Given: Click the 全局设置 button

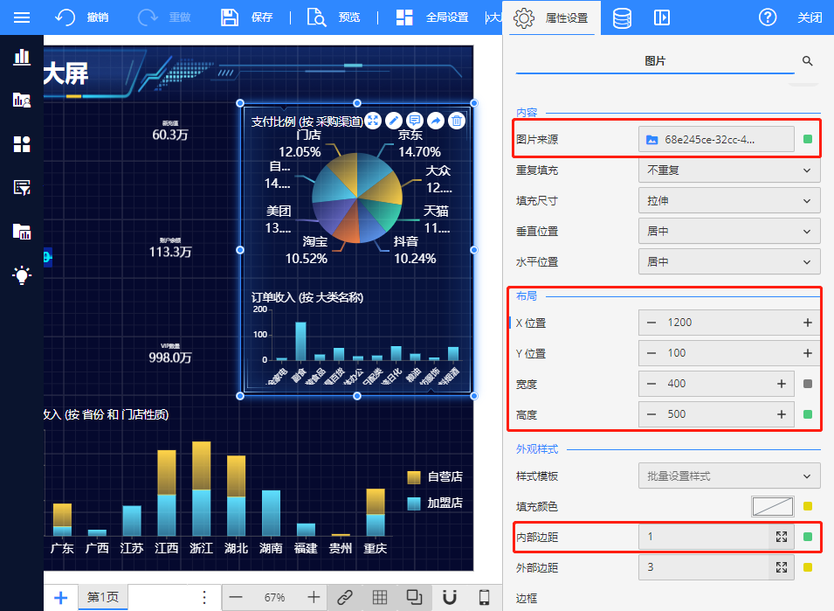Looking at the screenshot, I should pyautogui.click(x=432, y=17).
